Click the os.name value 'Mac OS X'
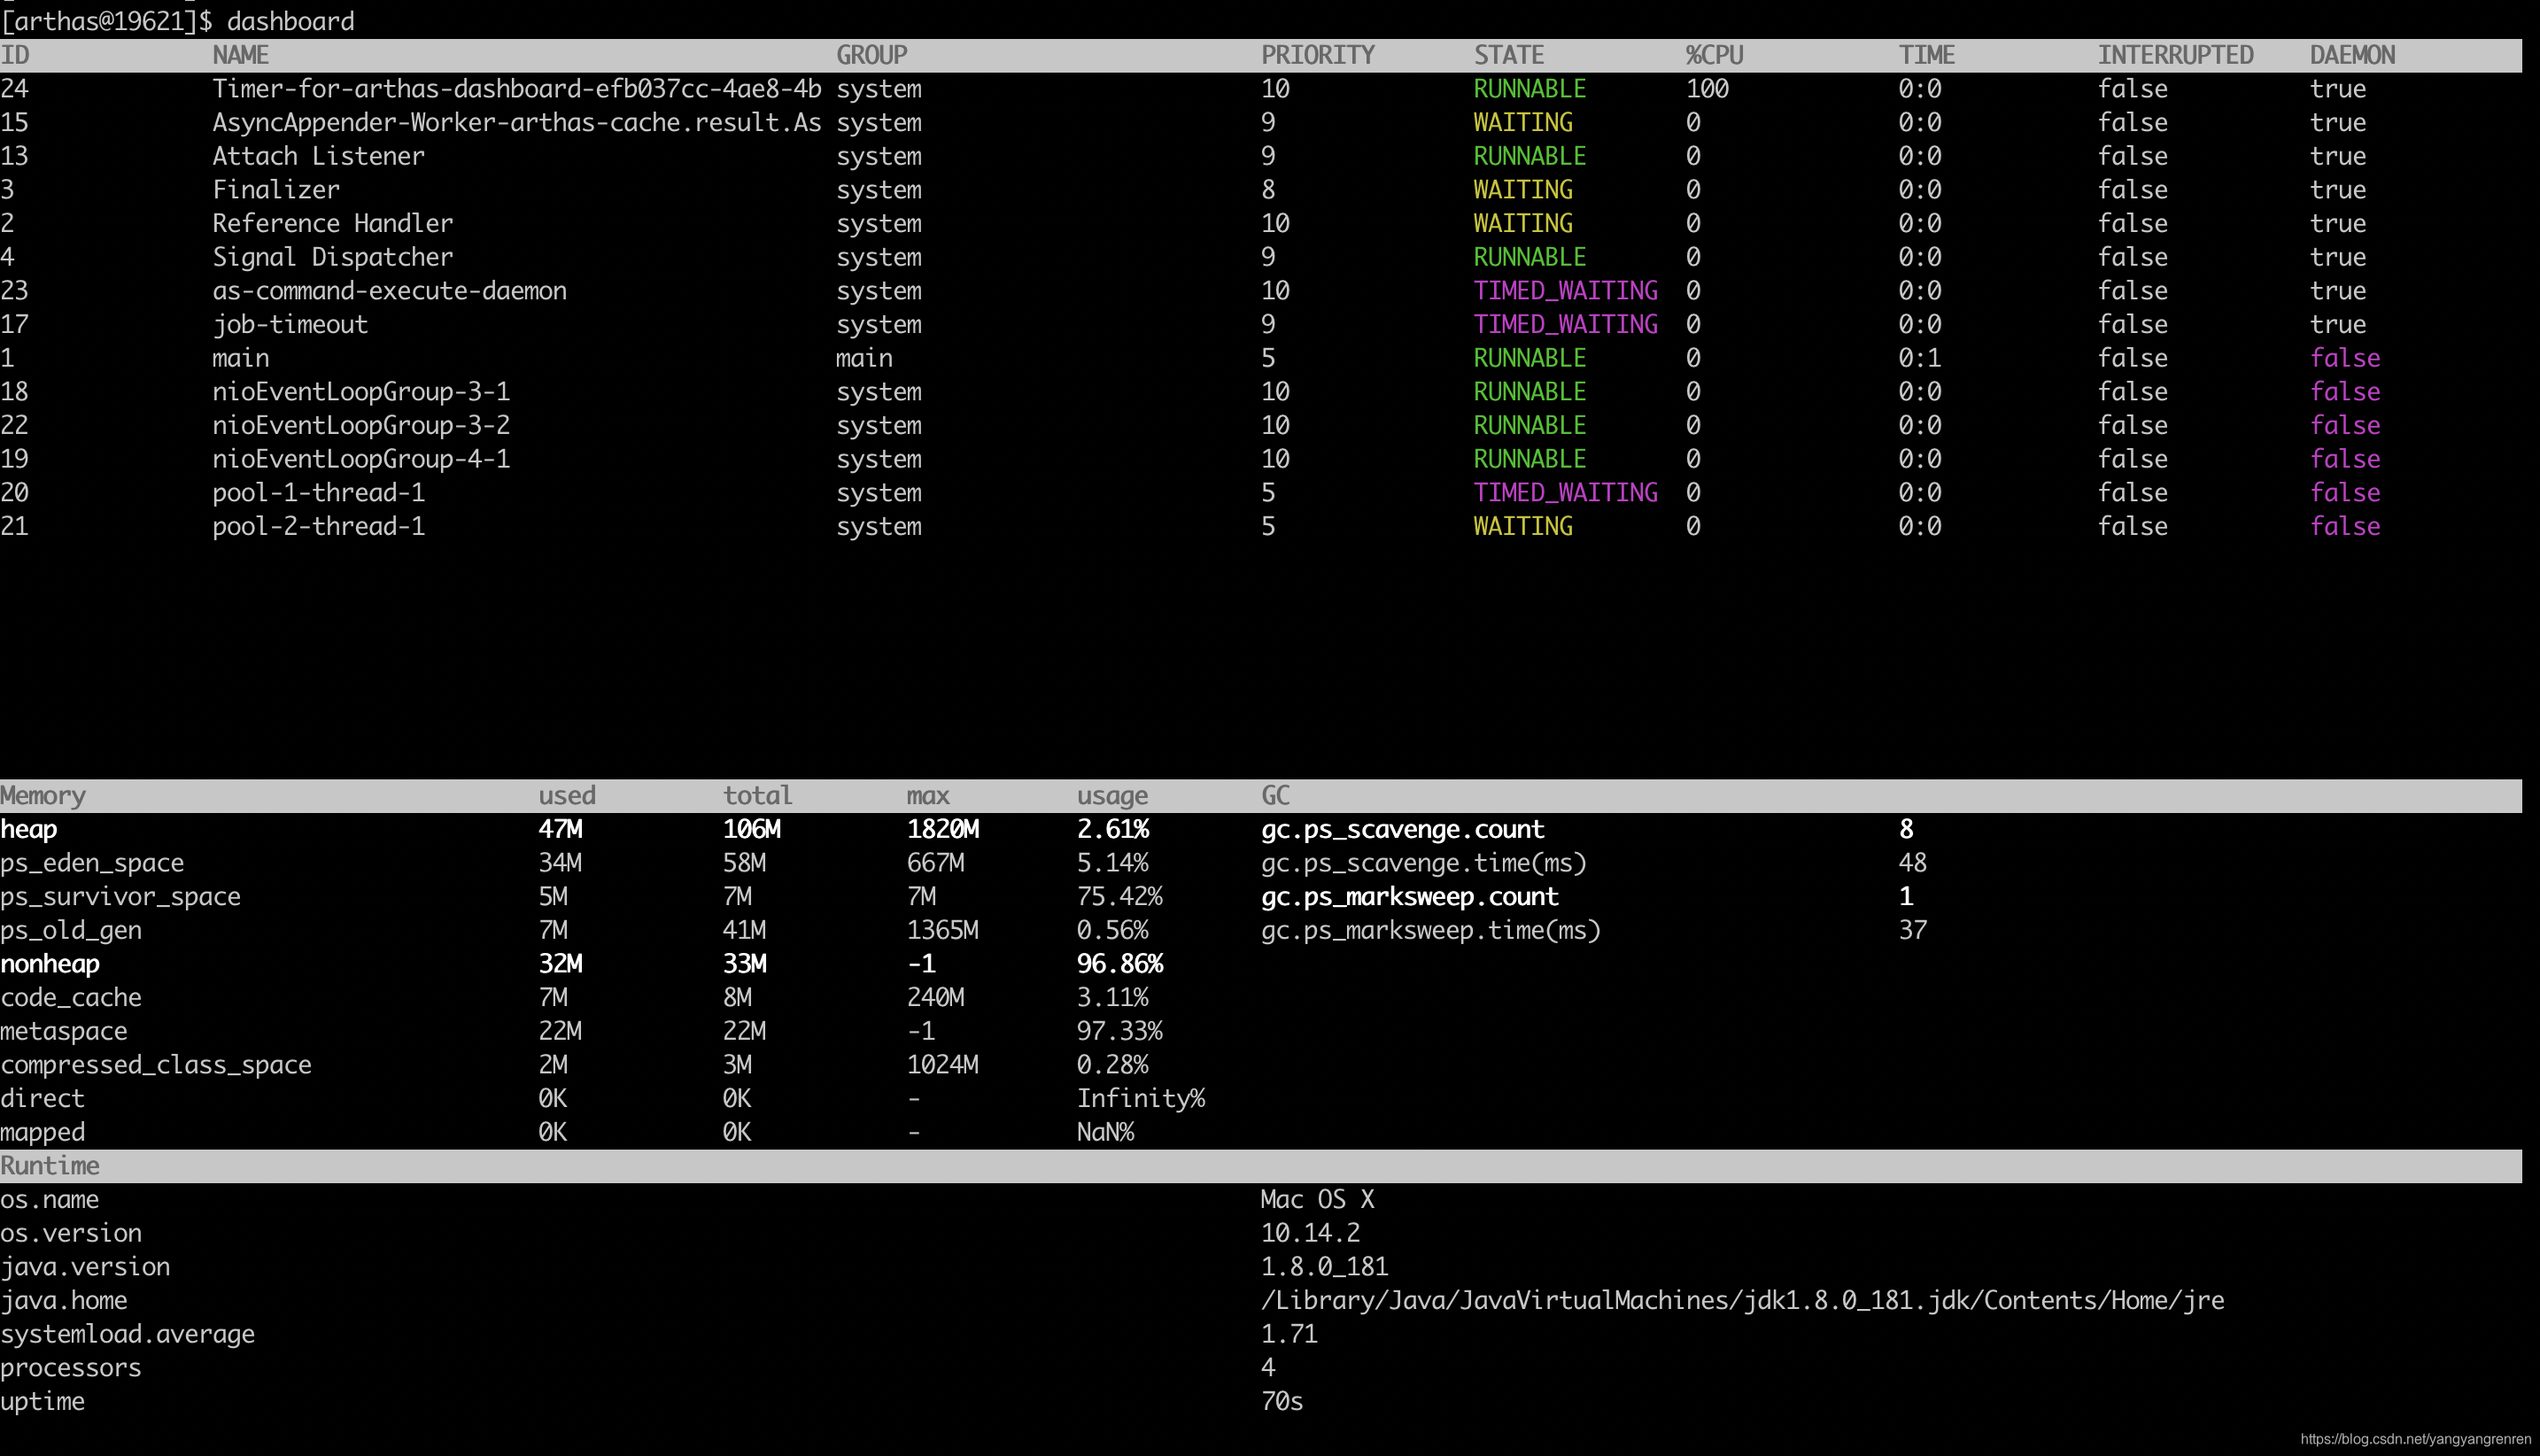 point(1317,1200)
